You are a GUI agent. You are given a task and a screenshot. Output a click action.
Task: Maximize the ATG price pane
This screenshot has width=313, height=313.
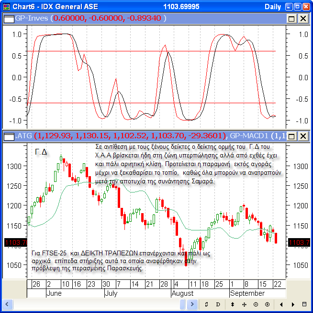coord(291,136)
